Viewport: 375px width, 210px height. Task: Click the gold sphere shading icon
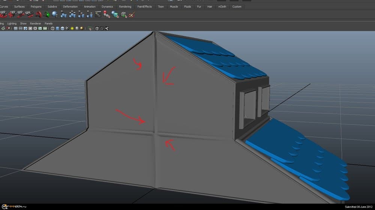pyautogui.click(x=81, y=28)
